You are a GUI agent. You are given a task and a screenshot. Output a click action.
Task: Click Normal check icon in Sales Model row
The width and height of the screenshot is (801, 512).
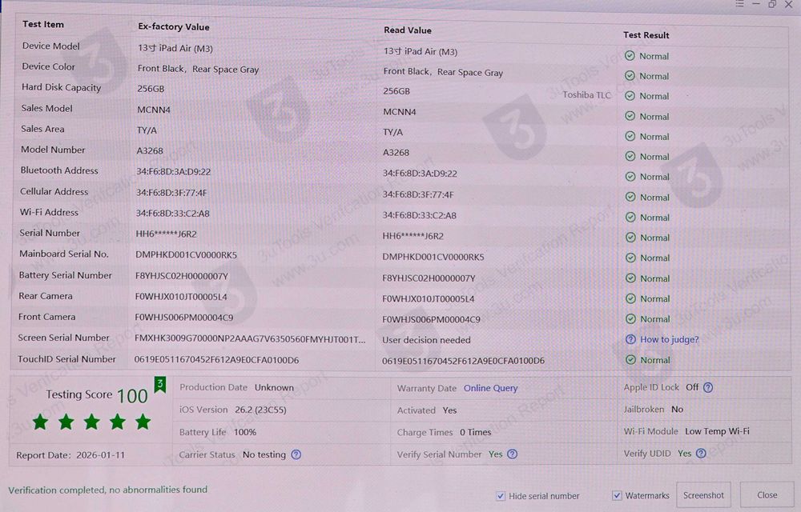630,116
